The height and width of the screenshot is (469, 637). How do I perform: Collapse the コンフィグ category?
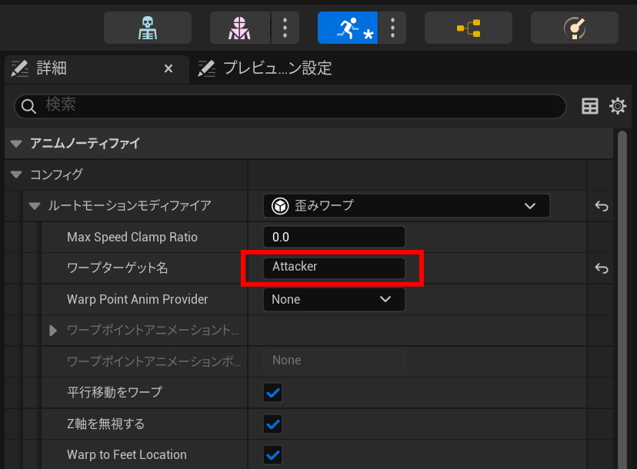tap(16, 175)
